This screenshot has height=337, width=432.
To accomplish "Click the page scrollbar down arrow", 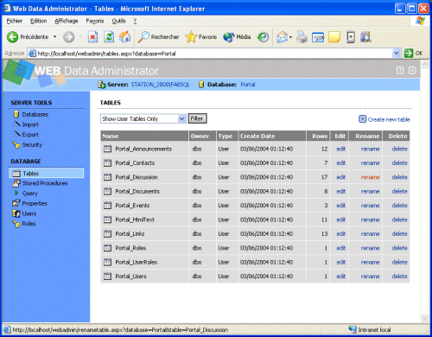I will tap(424, 318).
